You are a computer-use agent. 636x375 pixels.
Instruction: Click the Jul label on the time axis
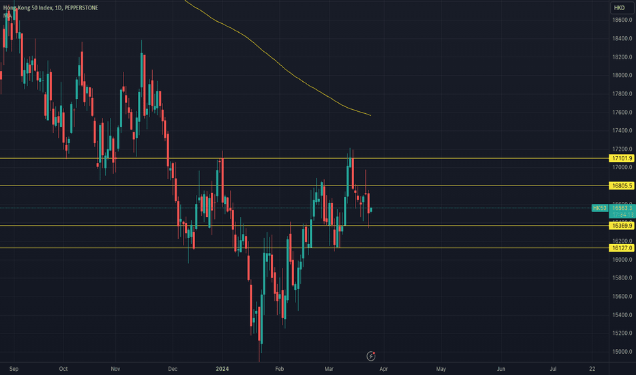click(553, 369)
